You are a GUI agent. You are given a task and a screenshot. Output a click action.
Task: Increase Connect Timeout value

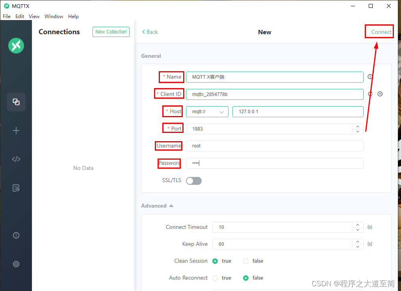coord(358,225)
